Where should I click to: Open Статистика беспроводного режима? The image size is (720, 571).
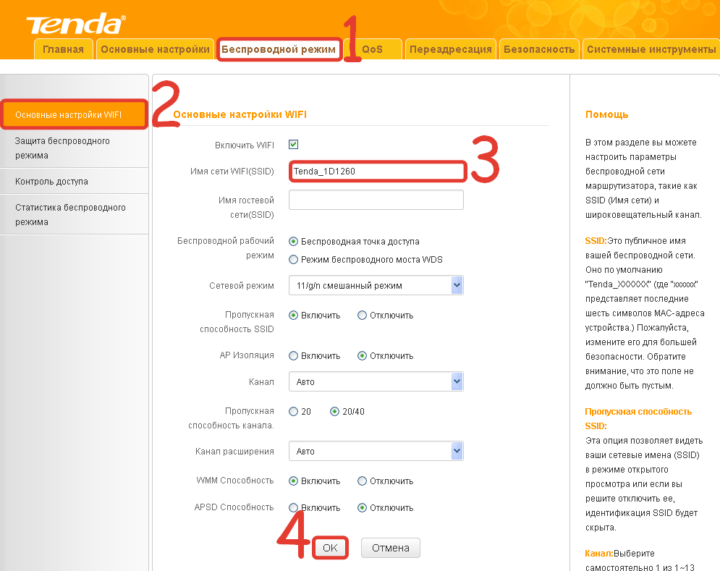pos(74,214)
